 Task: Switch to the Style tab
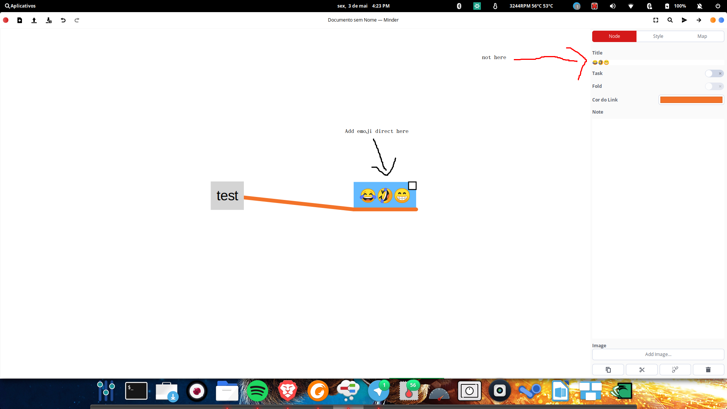[658, 36]
